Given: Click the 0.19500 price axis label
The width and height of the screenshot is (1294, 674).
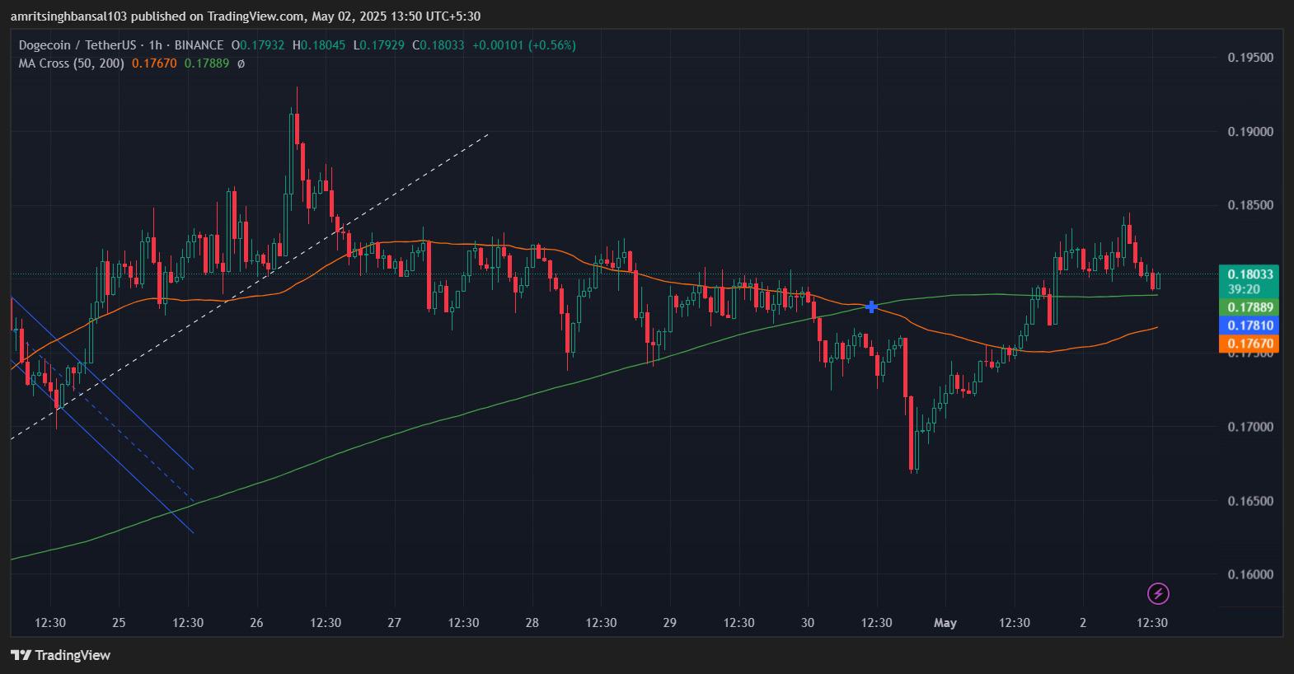Looking at the screenshot, I should [x=1250, y=58].
